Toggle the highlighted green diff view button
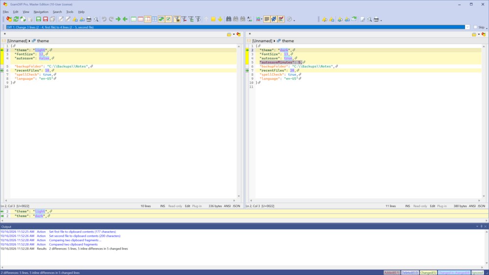 tap(161, 20)
